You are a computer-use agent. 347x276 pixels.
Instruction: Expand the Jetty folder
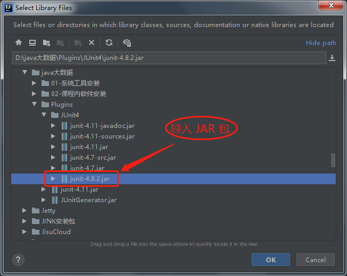[24, 211]
